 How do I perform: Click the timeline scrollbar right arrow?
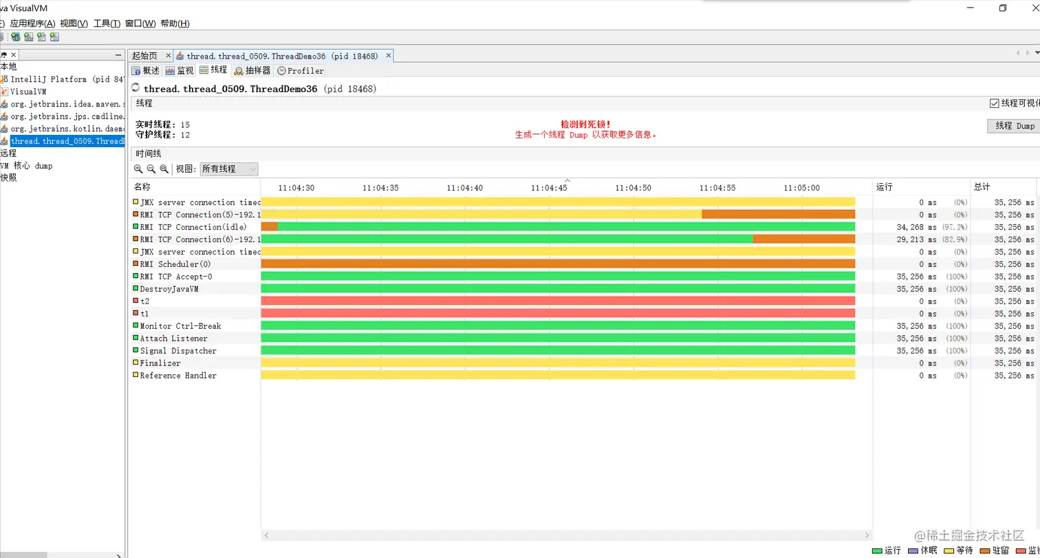pos(866,535)
